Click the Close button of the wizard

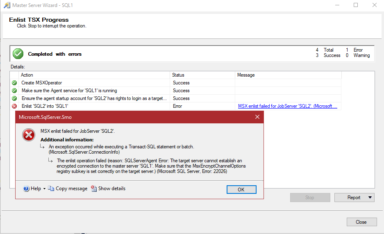click(x=361, y=222)
